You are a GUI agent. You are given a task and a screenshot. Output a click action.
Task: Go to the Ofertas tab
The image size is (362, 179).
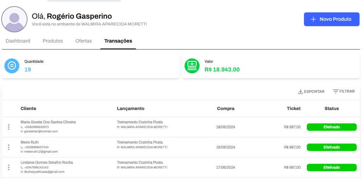[x=83, y=41]
